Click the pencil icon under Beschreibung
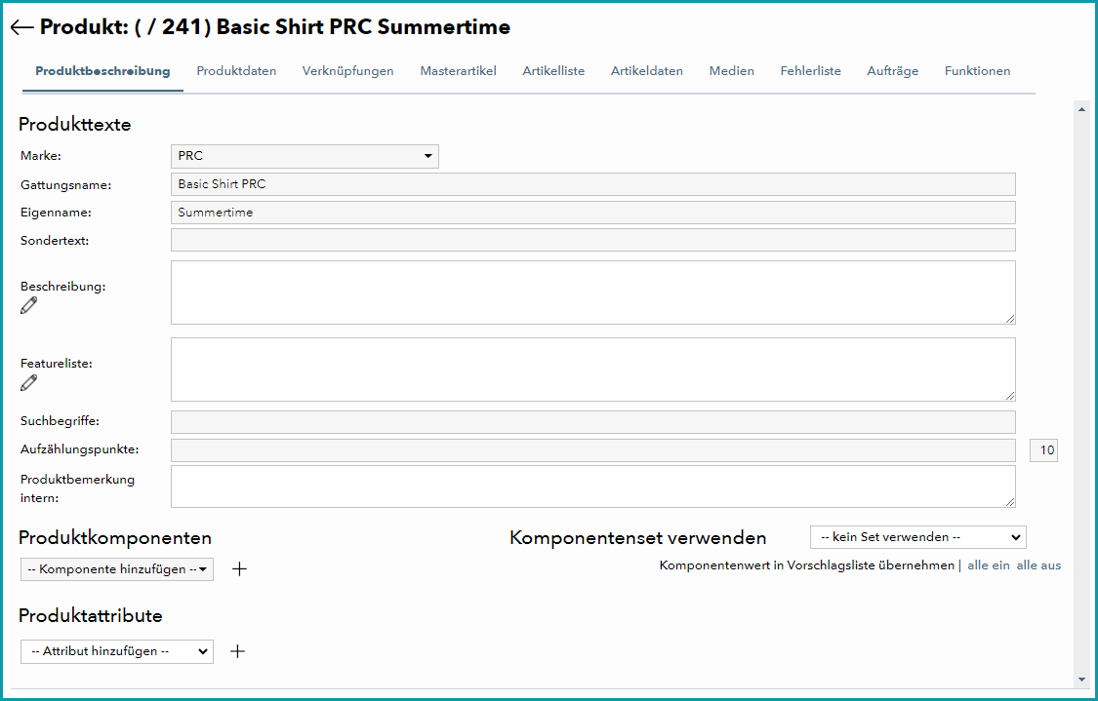 point(28,306)
